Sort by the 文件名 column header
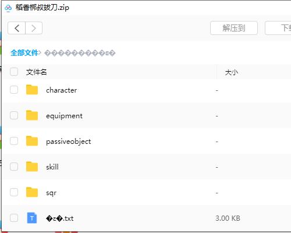Screen dimensions: 291x233 pyautogui.click(x=36, y=72)
